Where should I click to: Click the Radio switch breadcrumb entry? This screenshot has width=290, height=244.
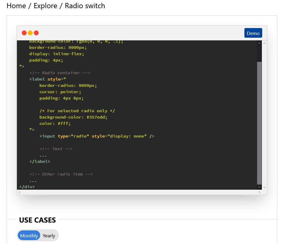pyautogui.click(x=85, y=5)
